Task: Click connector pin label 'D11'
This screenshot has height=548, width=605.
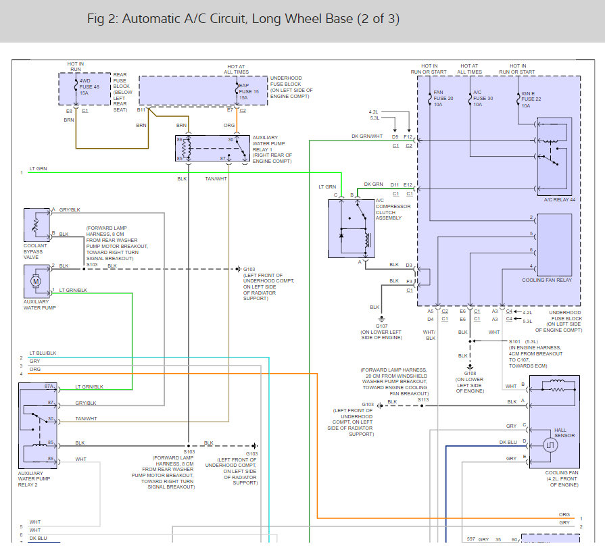Action: 394,184
